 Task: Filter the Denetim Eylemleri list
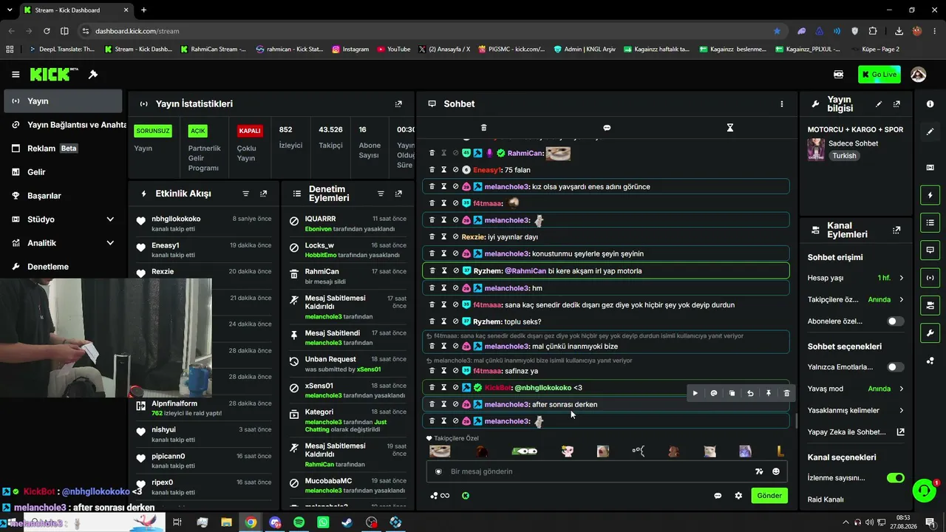click(381, 194)
